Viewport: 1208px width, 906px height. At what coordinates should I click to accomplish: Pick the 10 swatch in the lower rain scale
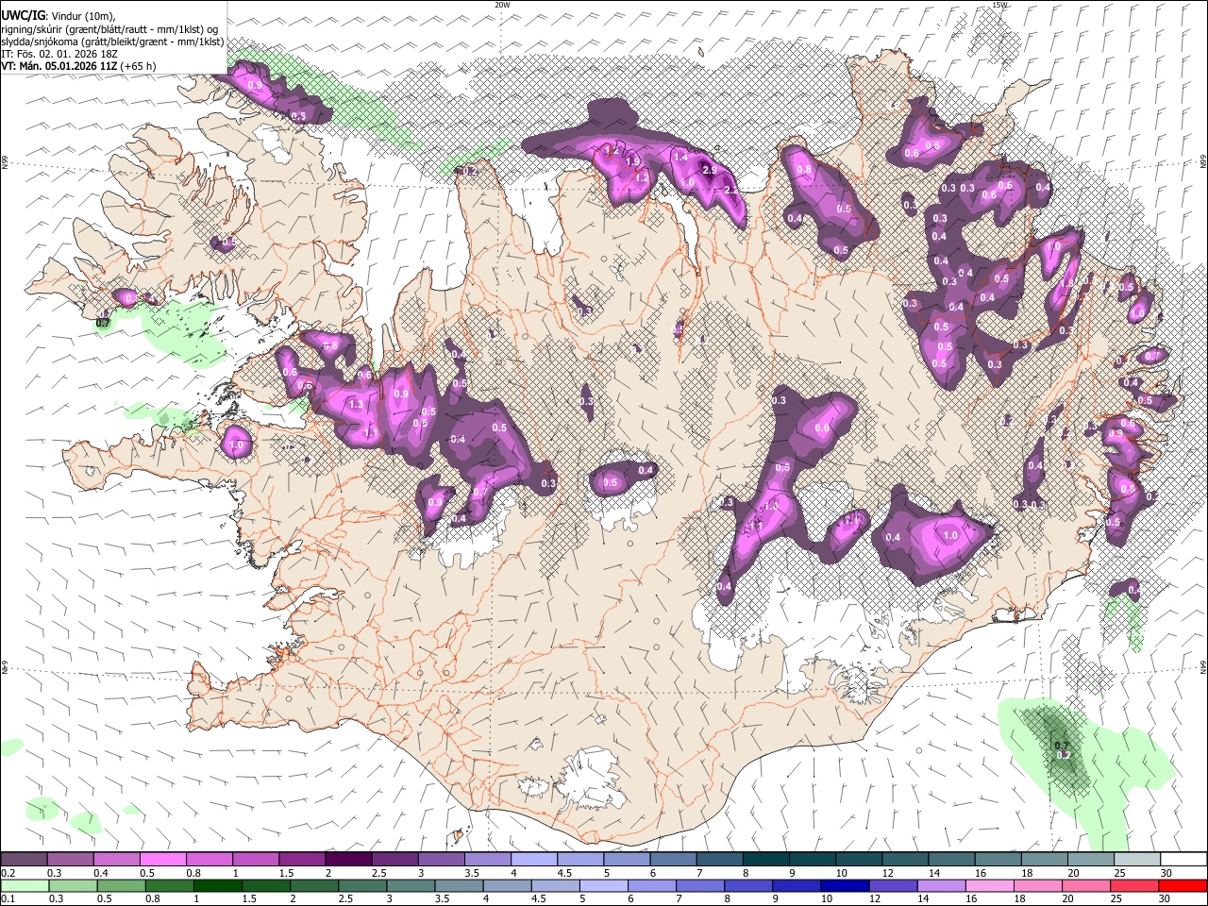pyautogui.click(x=845, y=885)
